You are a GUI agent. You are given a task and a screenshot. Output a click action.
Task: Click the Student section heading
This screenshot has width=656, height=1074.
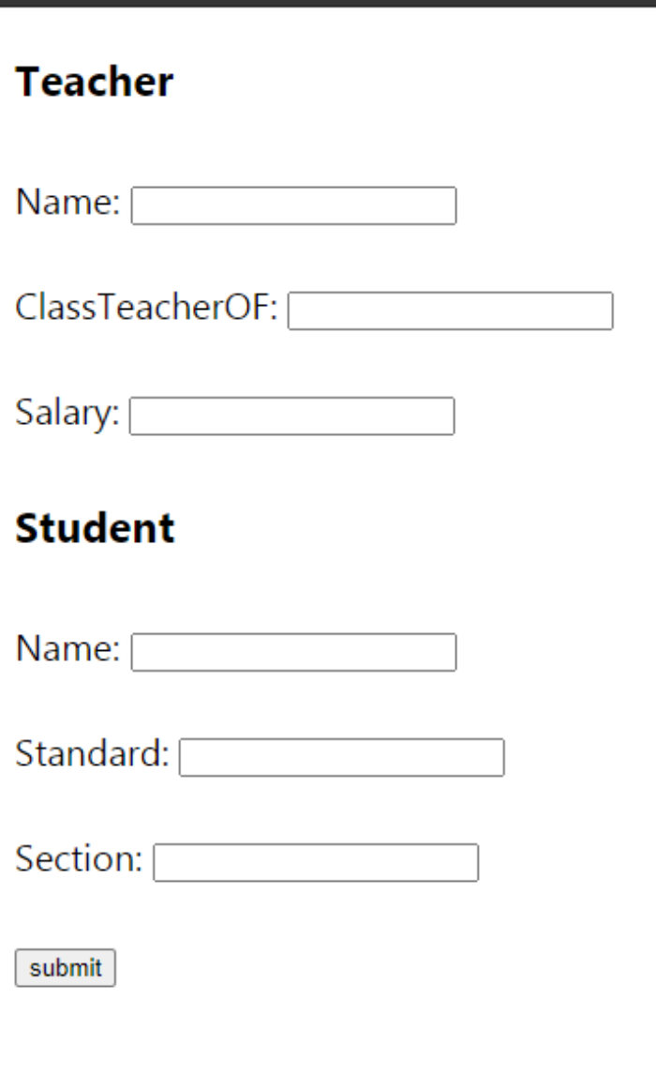95,529
